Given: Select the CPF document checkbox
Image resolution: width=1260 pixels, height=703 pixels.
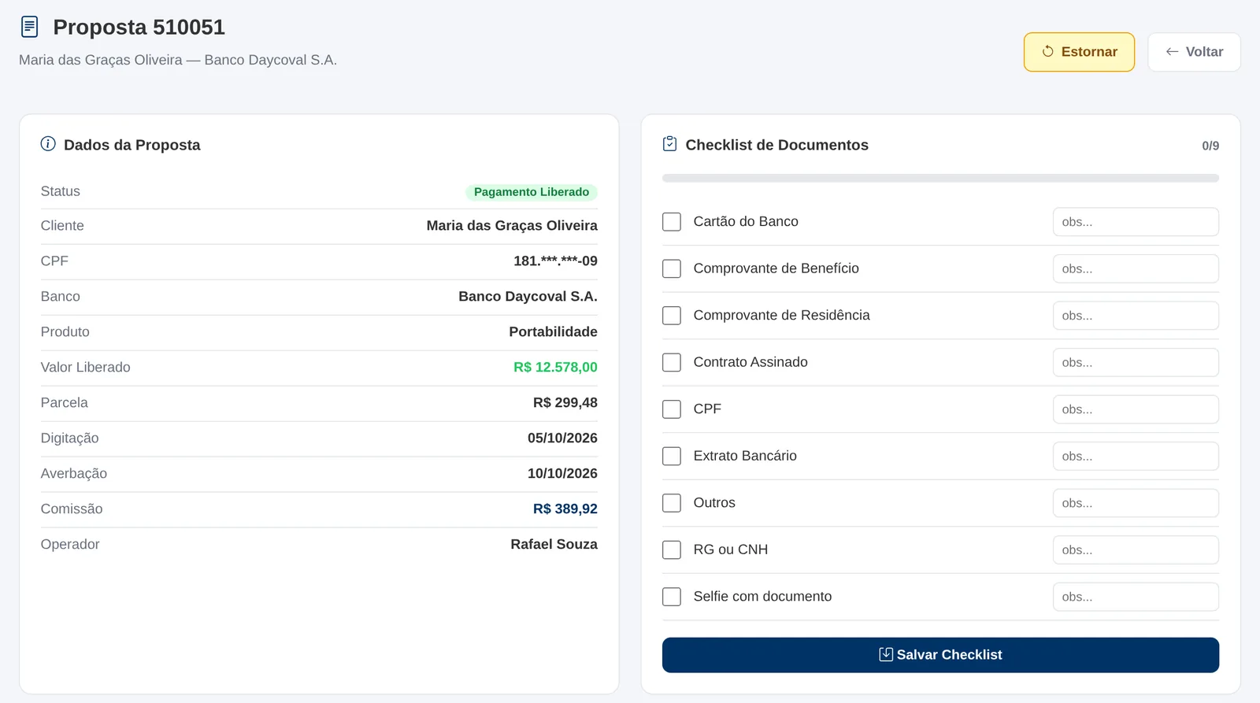Looking at the screenshot, I should point(672,409).
